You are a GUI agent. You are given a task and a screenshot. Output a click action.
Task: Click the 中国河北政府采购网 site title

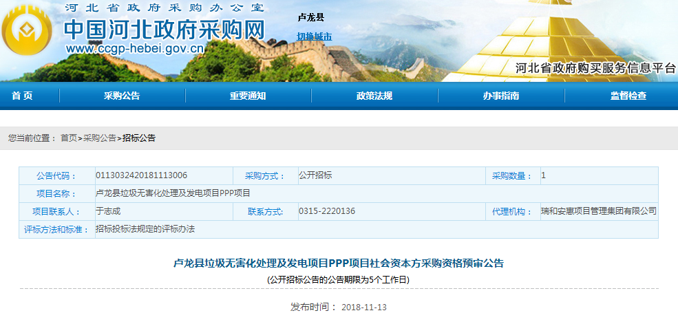(165, 29)
